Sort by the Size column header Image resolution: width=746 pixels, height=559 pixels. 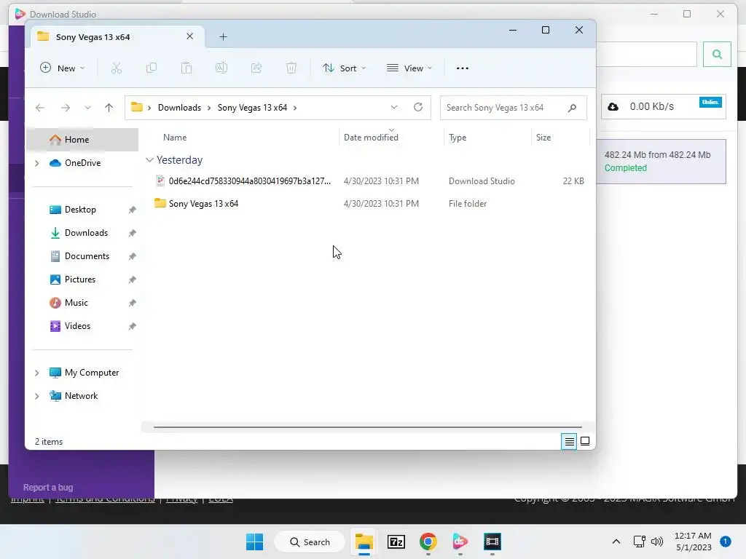click(543, 138)
